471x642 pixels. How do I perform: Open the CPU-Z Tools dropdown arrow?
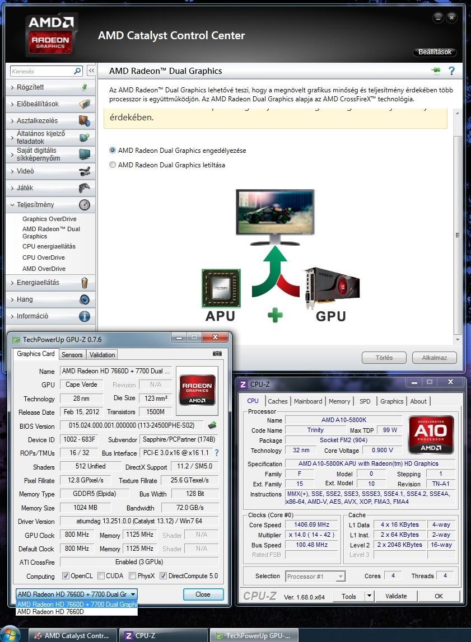click(369, 596)
